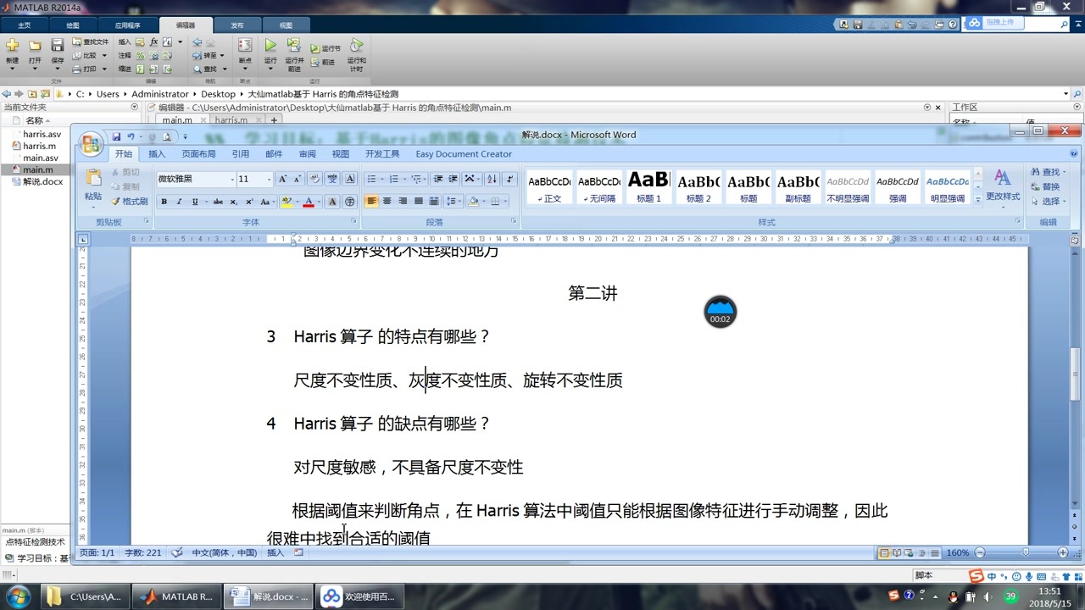Open the highlight color dropdown arrow
The height and width of the screenshot is (610, 1085).
coord(297,202)
